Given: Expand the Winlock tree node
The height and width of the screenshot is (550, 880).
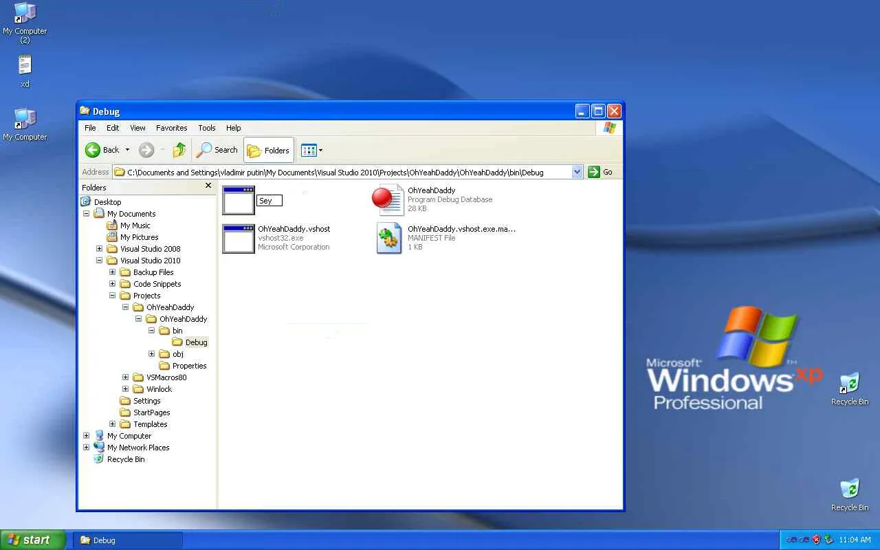Looking at the screenshot, I should pyautogui.click(x=125, y=389).
